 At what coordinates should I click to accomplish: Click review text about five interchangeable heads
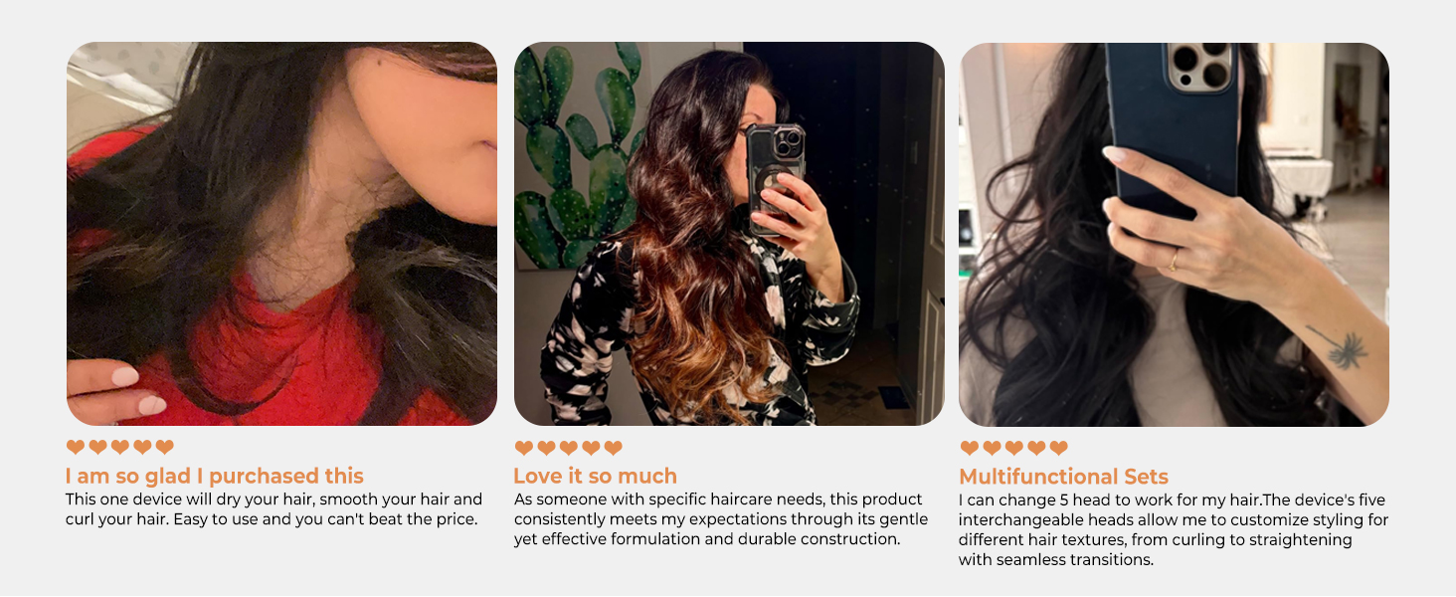(1174, 529)
